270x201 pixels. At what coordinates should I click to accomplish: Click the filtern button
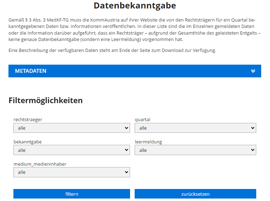click(72, 194)
